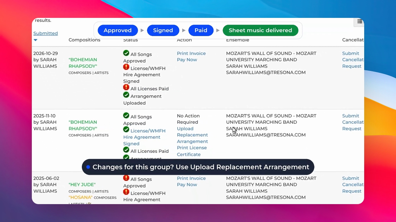Click No Action Required text
This screenshot has width=396, height=222.
click(x=188, y=119)
